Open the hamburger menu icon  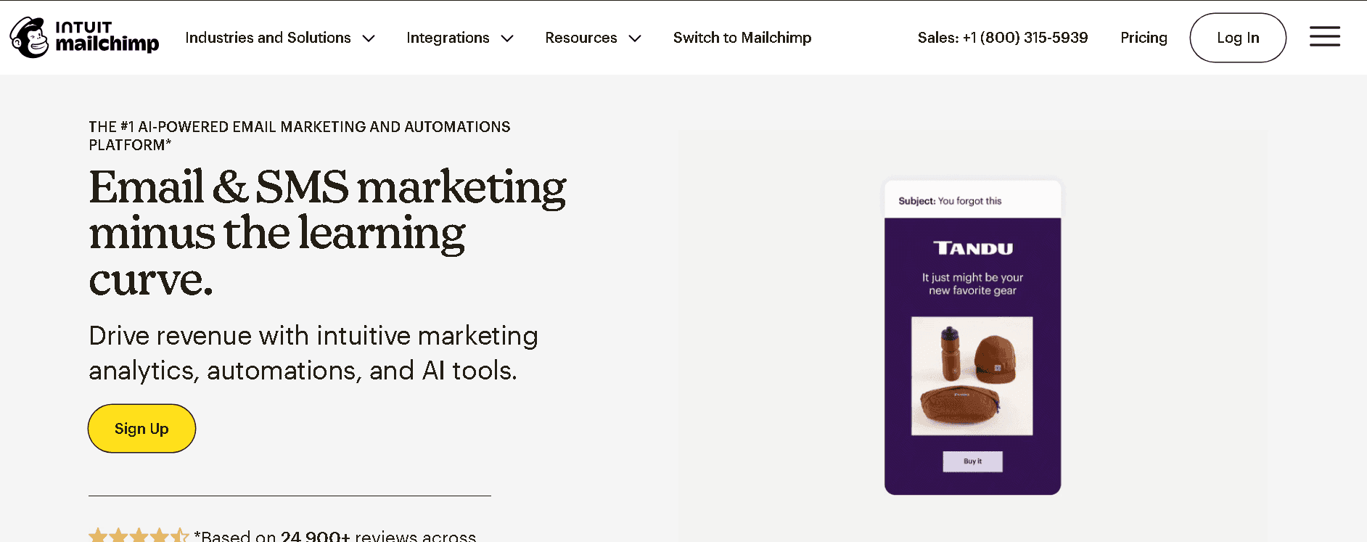pyautogui.click(x=1325, y=36)
